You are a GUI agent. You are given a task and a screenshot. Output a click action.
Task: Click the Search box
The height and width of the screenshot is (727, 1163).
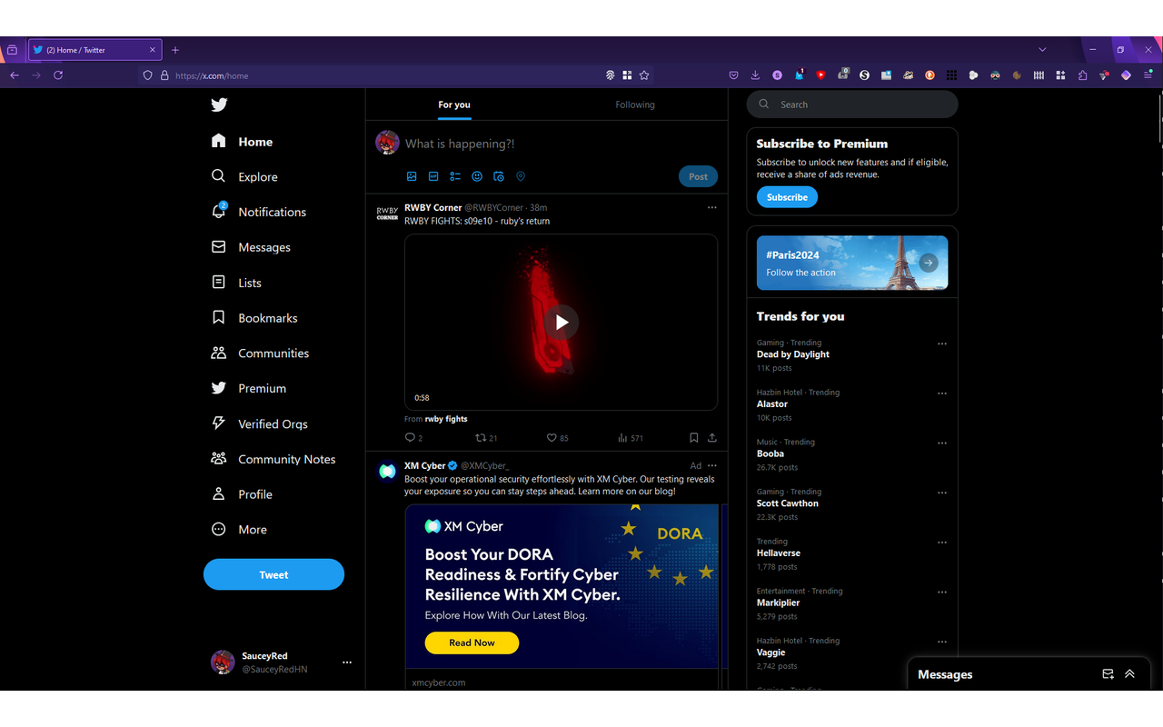tap(852, 105)
